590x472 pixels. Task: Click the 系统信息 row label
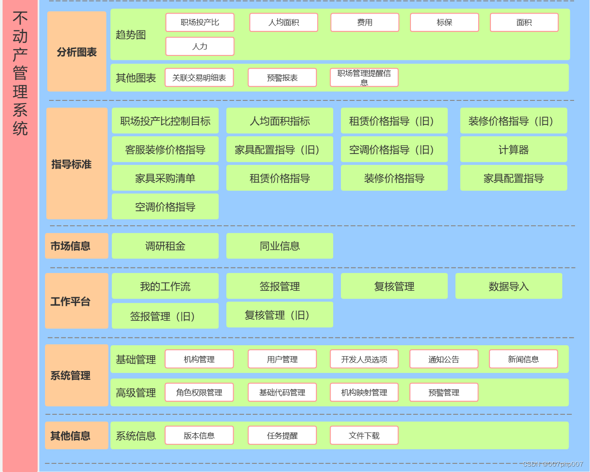(136, 436)
